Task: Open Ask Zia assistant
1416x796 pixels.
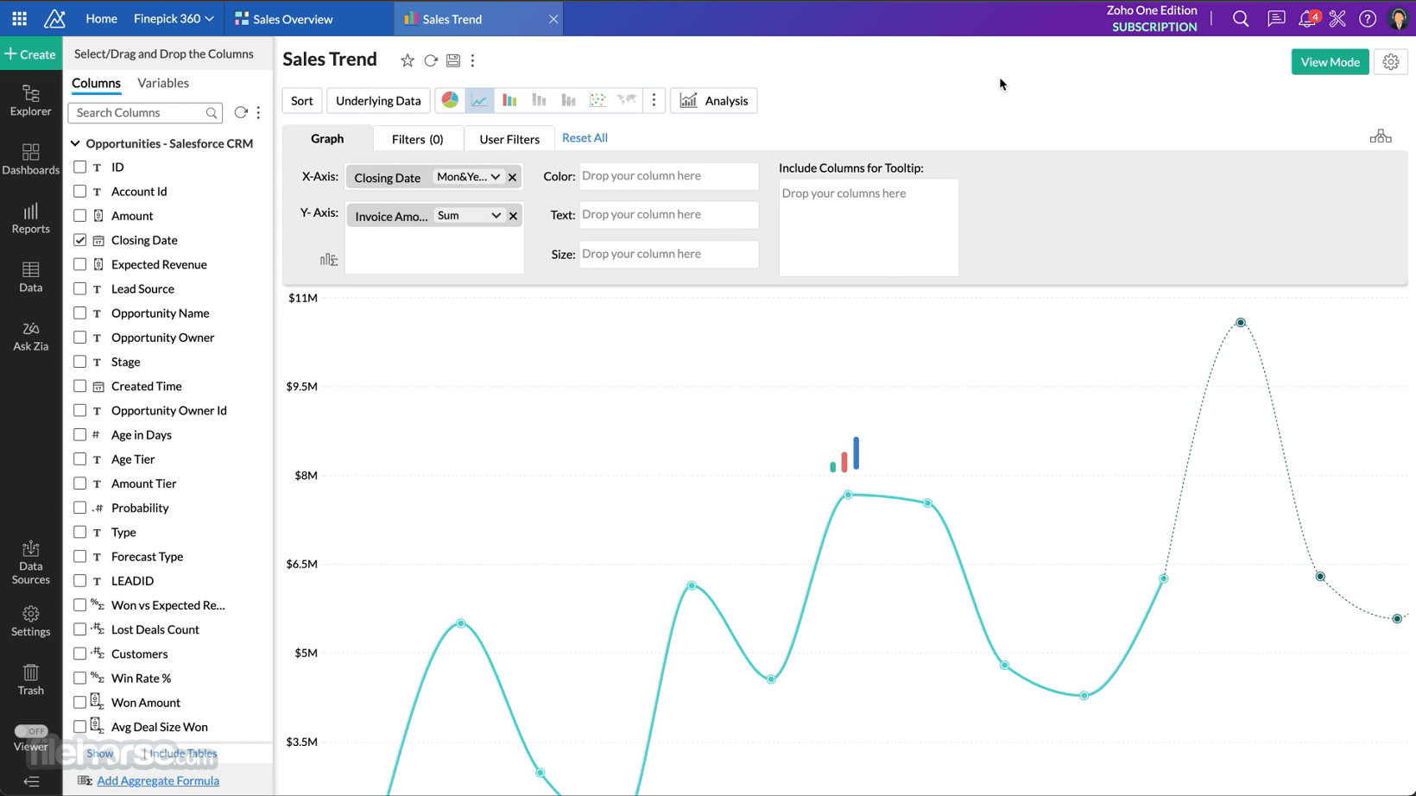Action: pyautogui.click(x=31, y=335)
